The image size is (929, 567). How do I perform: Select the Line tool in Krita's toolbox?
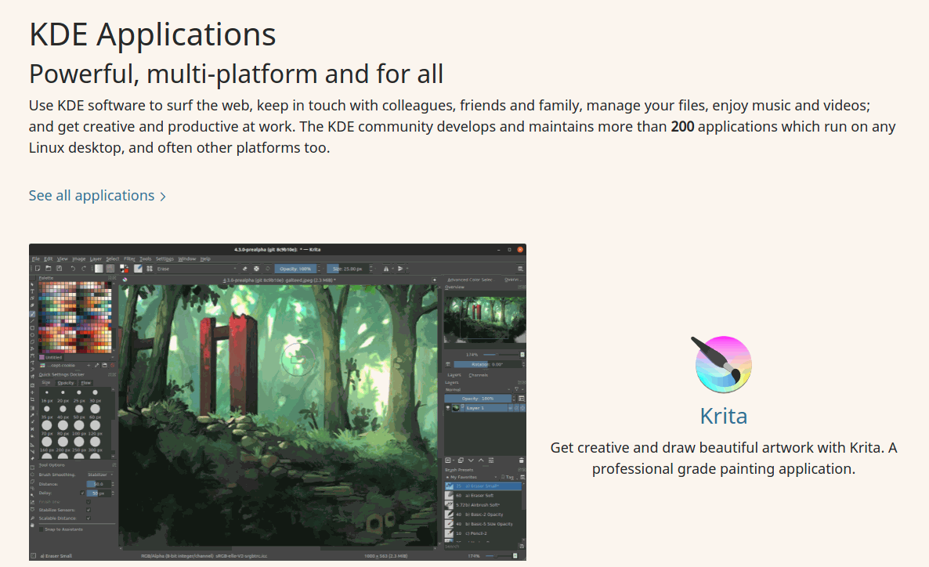pos(33,320)
